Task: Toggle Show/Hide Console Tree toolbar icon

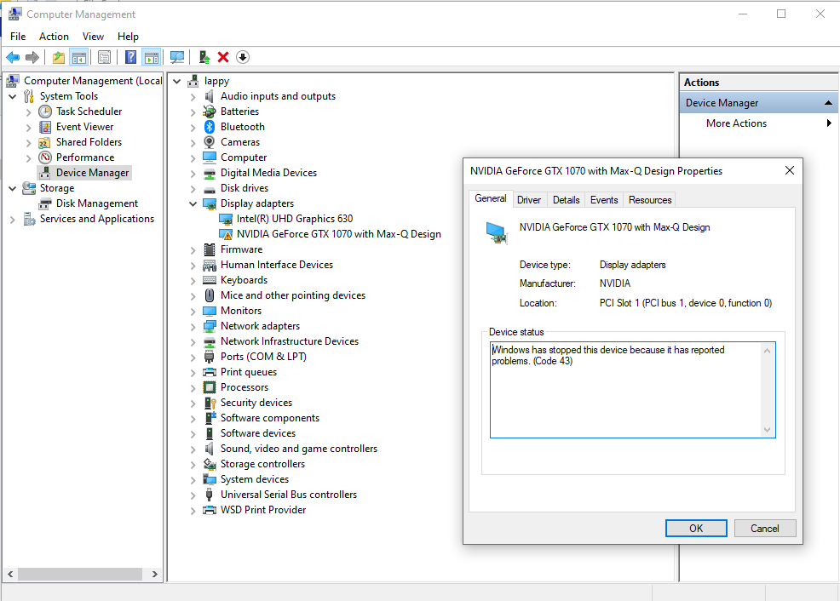Action: (78, 57)
